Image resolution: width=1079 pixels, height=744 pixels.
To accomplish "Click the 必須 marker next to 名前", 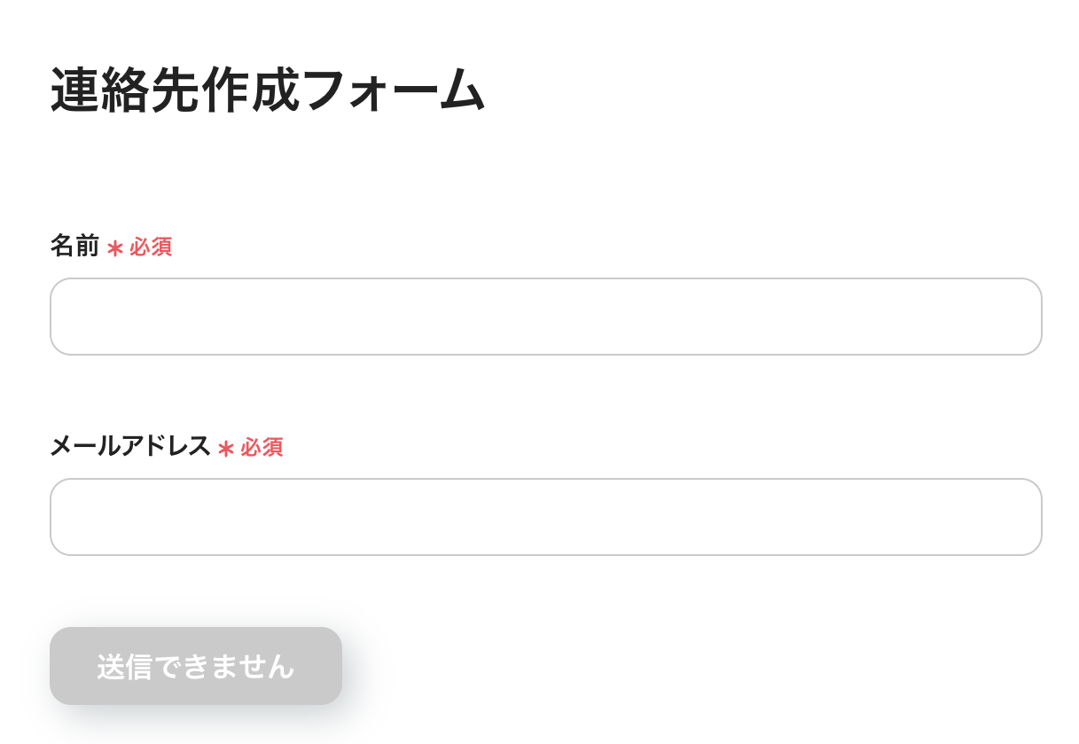I will 151,247.
